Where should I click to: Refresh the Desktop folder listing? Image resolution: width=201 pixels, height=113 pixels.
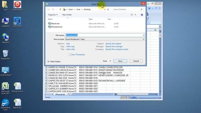coord(108,9)
